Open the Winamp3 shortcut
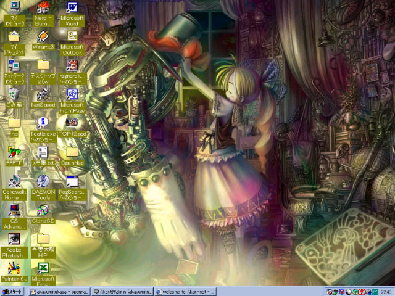This screenshot has height=296, width=395. pyautogui.click(x=43, y=36)
